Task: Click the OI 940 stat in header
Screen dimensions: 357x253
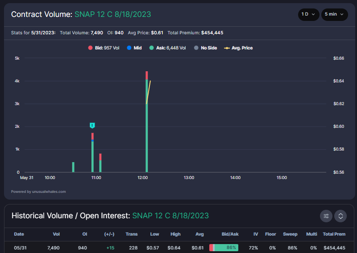Action: (115, 33)
